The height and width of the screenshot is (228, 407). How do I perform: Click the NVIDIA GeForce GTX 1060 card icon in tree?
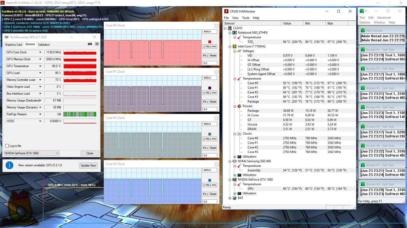click(x=235, y=180)
